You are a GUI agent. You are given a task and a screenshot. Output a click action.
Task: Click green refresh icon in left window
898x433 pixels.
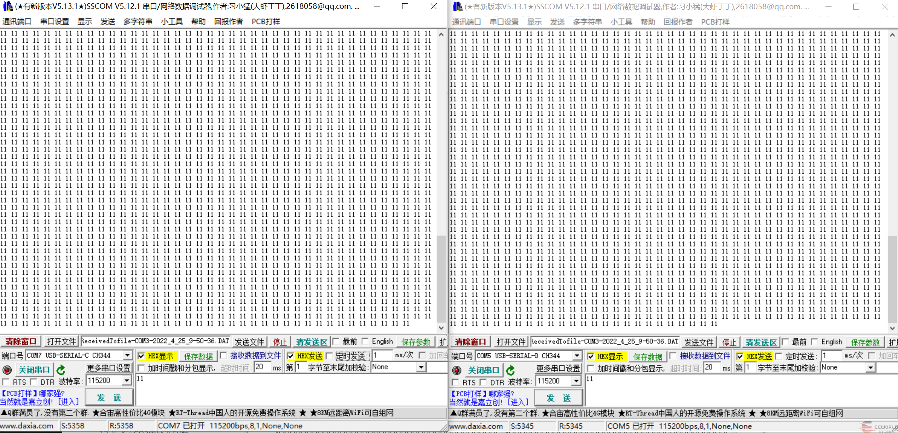click(61, 370)
